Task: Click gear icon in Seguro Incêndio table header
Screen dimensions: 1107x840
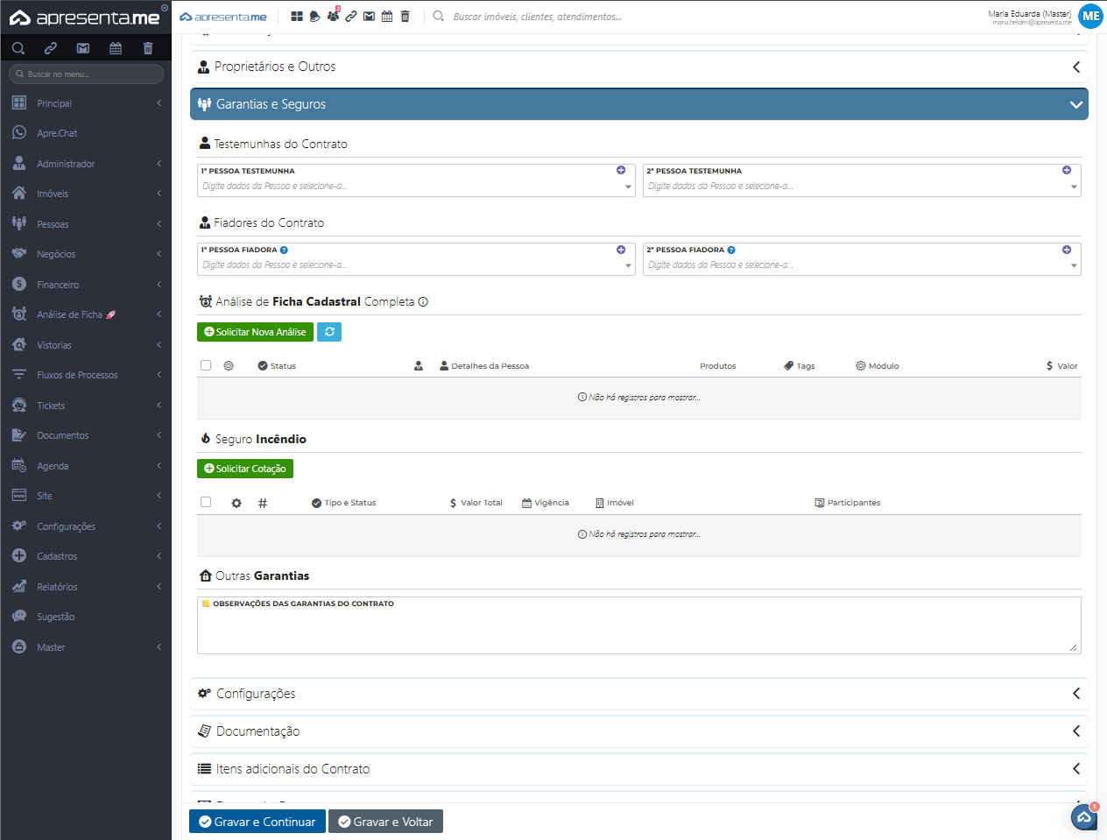Action: click(x=236, y=503)
